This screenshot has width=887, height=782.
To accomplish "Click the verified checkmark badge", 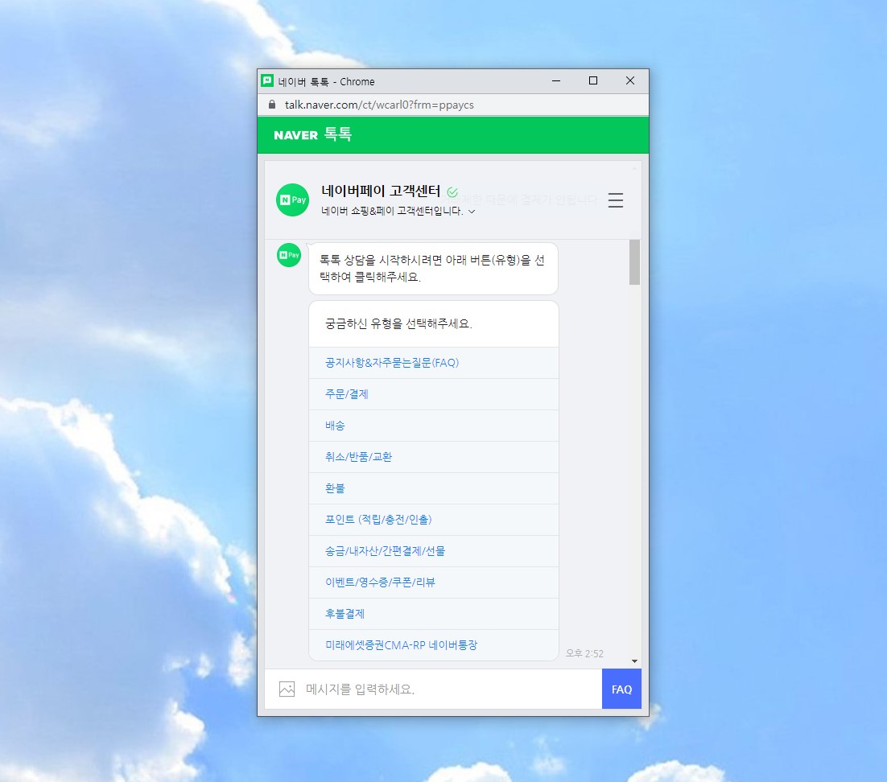I will coord(452,192).
